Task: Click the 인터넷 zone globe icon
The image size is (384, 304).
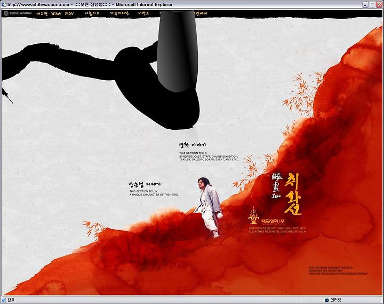Action: (x=326, y=300)
